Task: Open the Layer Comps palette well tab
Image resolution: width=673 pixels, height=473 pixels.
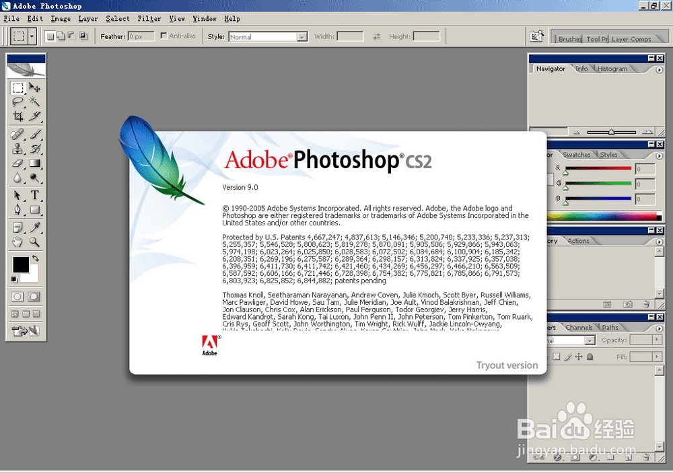Action: click(631, 39)
